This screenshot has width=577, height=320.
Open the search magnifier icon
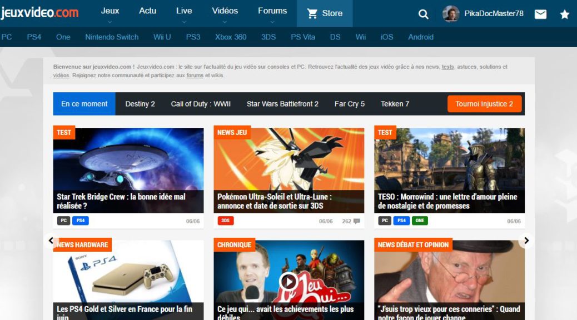[x=423, y=14]
